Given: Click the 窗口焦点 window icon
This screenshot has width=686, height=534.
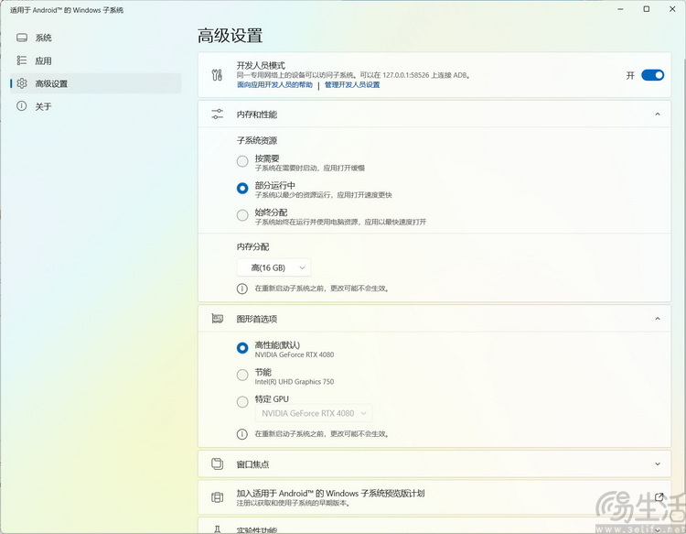Looking at the screenshot, I should [x=217, y=463].
